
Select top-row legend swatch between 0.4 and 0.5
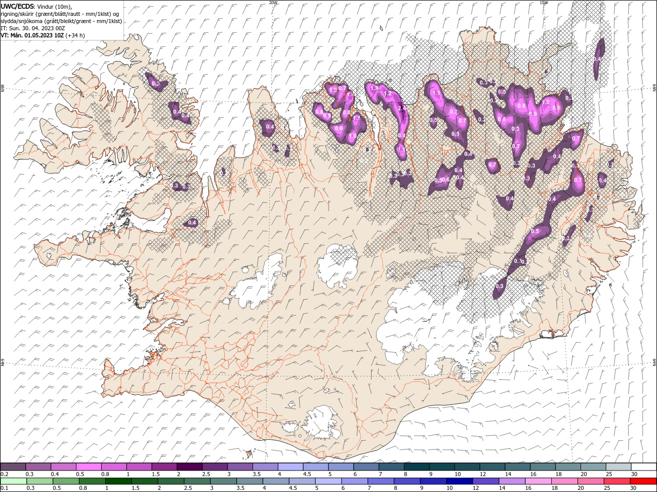pyautogui.click(x=64, y=467)
